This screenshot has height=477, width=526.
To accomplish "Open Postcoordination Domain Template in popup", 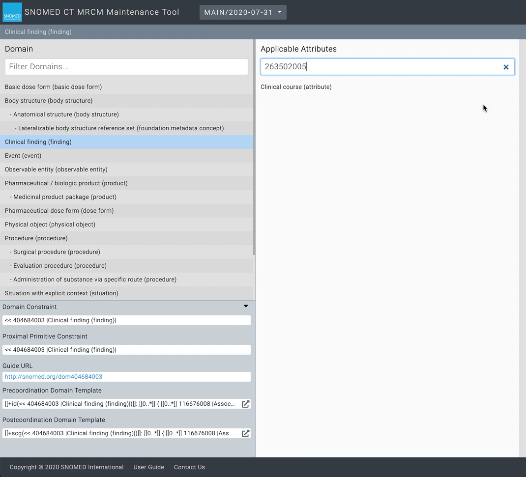I will pos(246,433).
